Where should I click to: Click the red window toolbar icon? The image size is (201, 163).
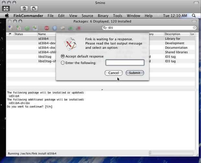pyautogui.click(x=78, y=28)
